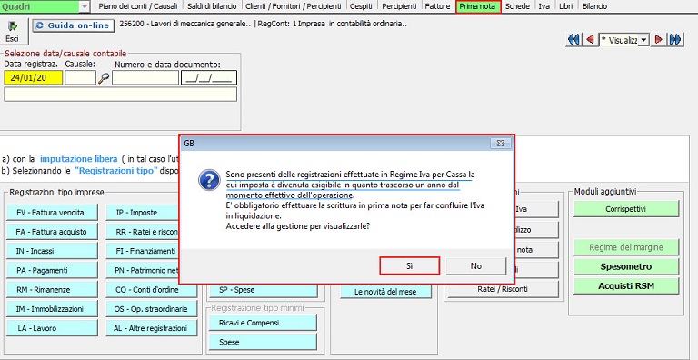Switch to the Iva tab
Screen dimensions: 698x360
543,6
